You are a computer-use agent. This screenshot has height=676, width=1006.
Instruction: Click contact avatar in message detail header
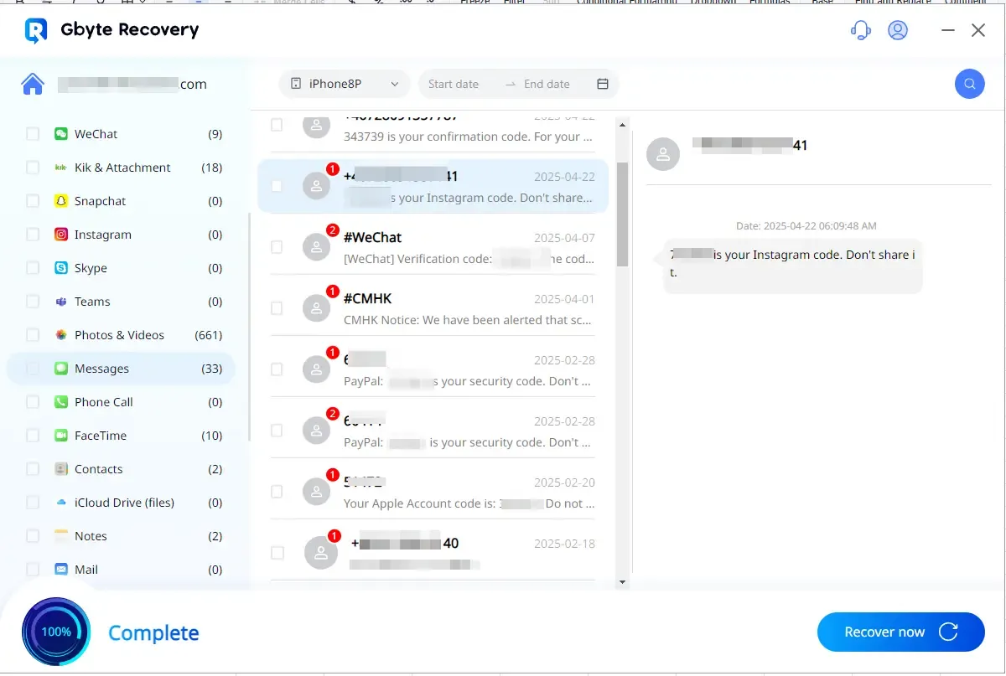click(663, 154)
